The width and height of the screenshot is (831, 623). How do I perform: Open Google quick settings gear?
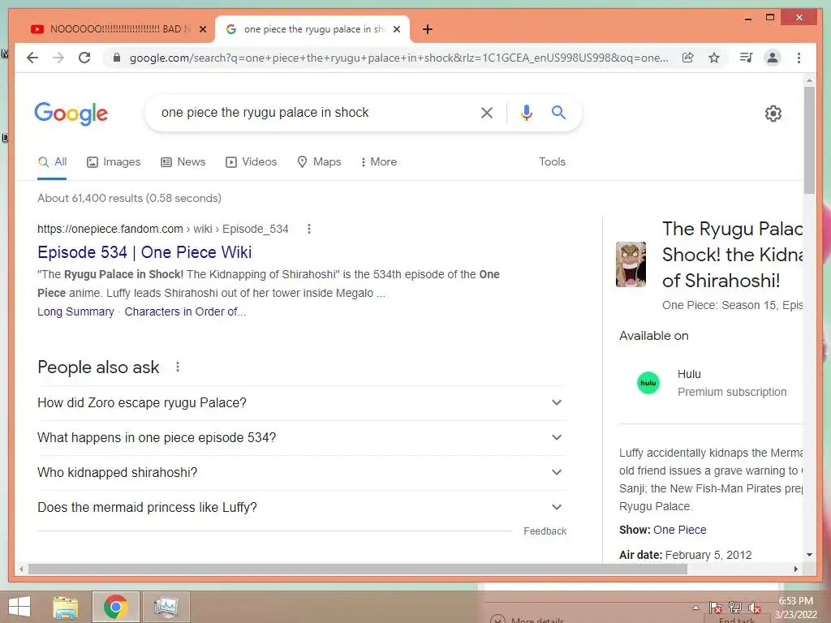(773, 114)
